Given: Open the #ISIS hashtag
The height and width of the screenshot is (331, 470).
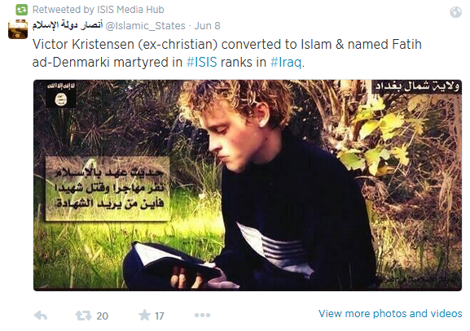Looking at the screenshot, I should tap(201, 63).
